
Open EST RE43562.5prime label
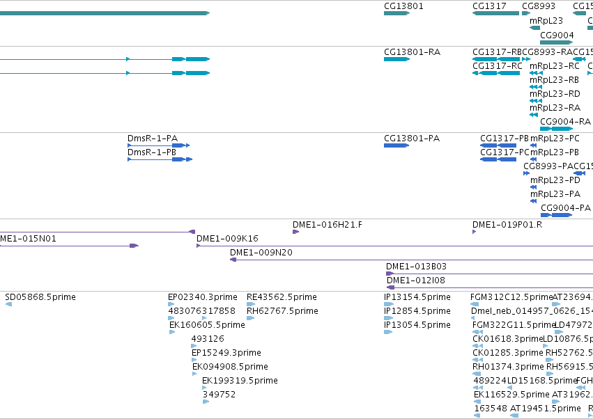[x=282, y=297]
